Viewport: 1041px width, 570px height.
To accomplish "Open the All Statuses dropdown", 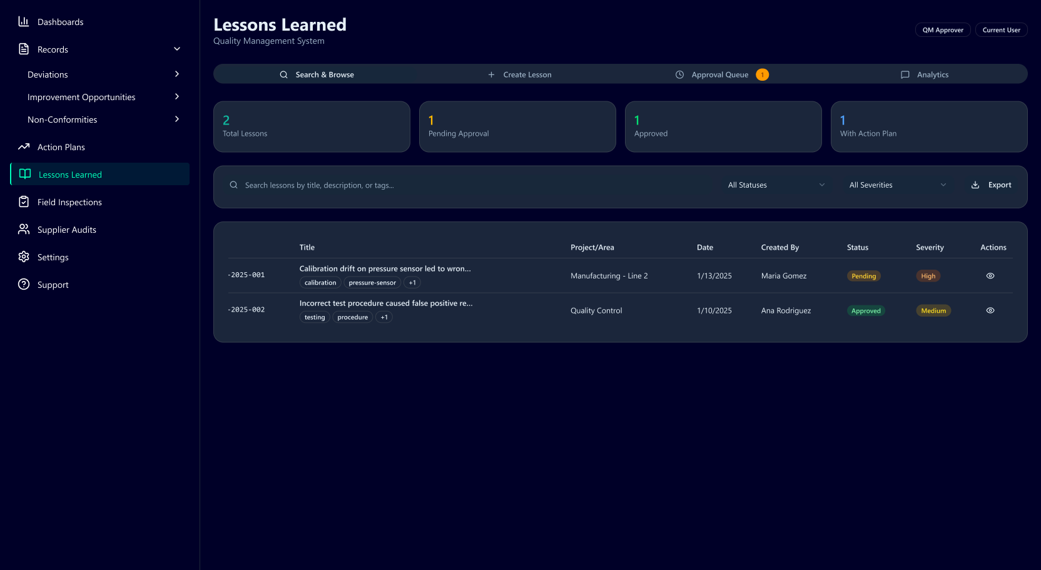I will (776, 185).
